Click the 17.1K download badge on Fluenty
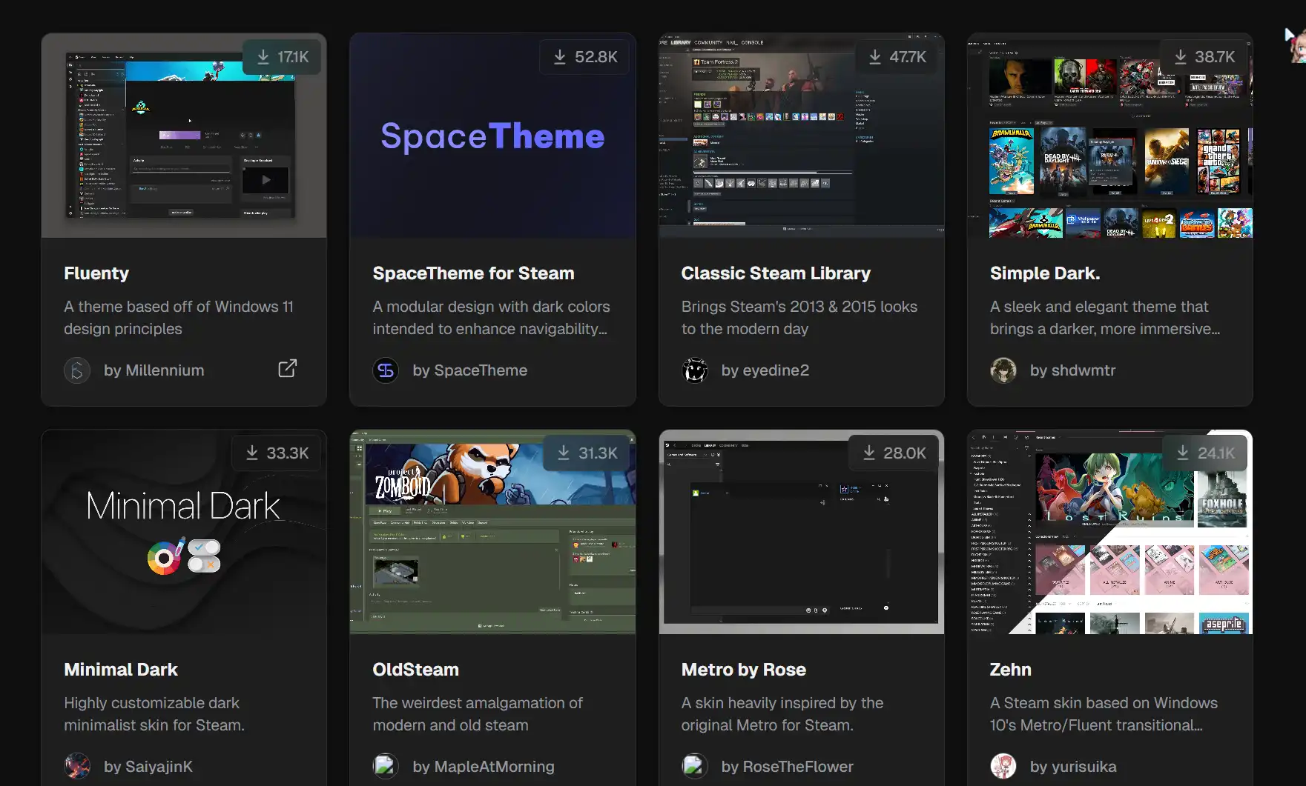The width and height of the screenshot is (1306, 786). point(282,57)
